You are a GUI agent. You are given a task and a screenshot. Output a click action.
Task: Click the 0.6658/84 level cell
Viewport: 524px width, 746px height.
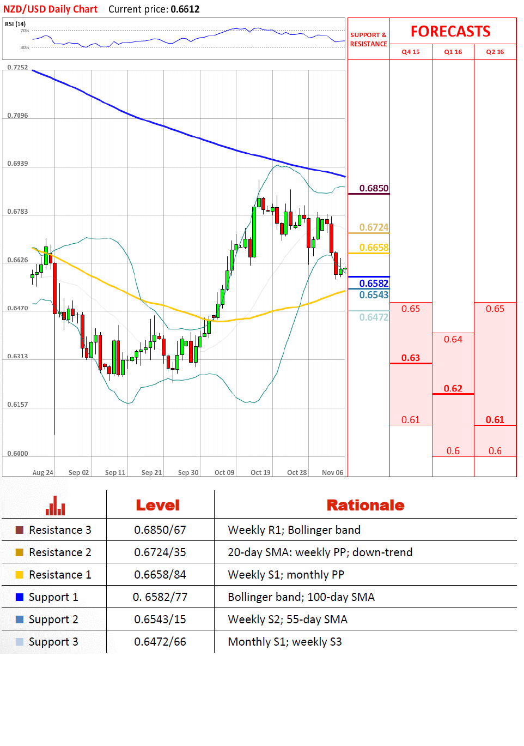[160, 575]
